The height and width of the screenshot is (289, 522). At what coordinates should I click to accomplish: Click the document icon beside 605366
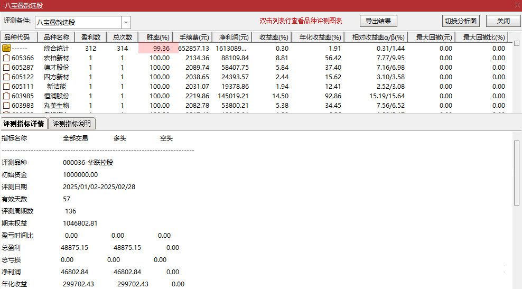coord(6,58)
